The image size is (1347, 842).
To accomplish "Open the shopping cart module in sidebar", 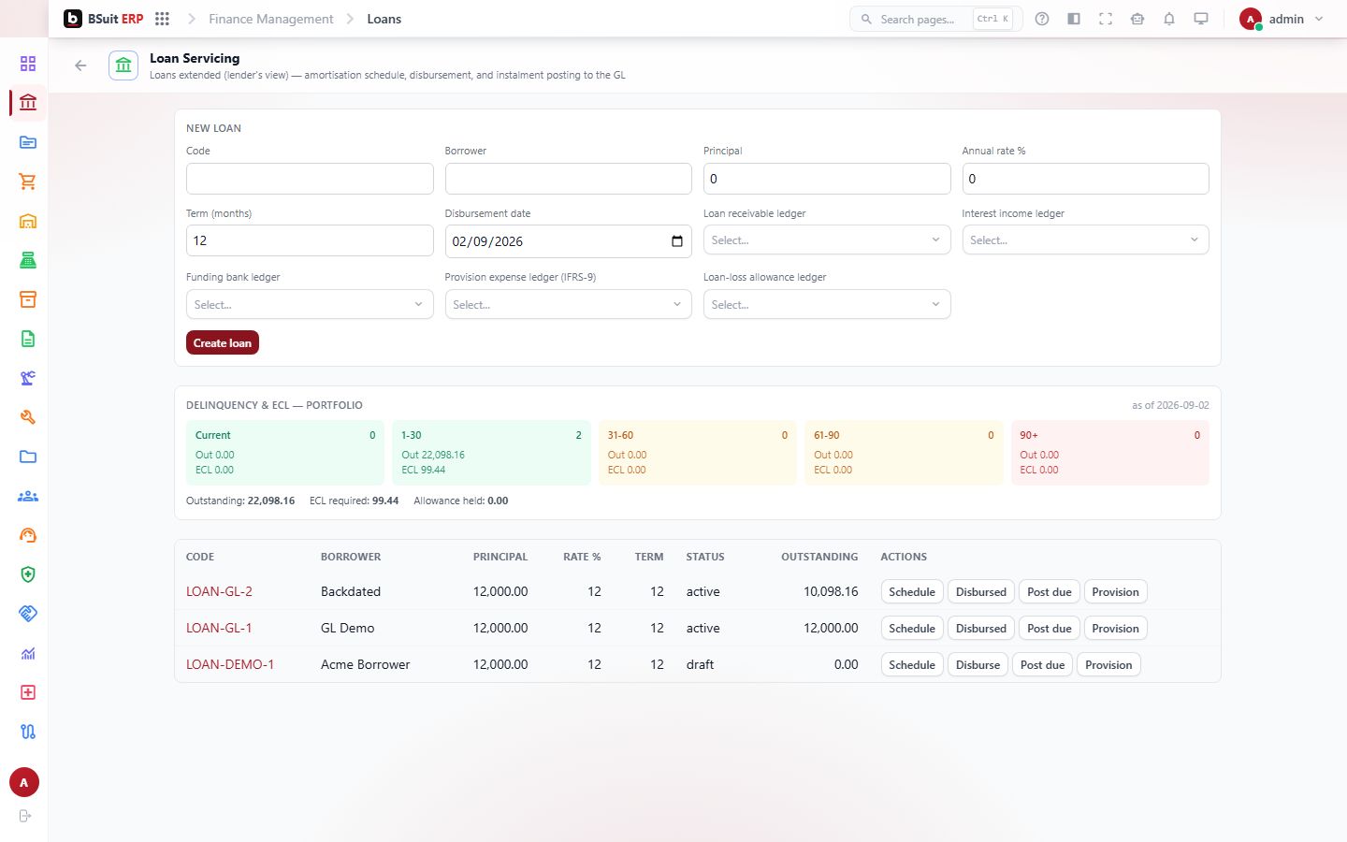I will (x=28, y=181).
